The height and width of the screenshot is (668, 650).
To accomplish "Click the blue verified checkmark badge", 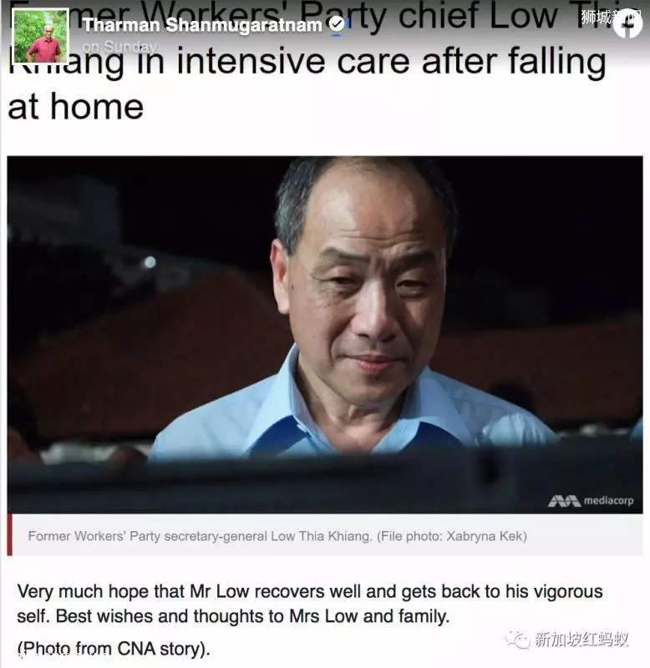I will [x=338, y=24].
